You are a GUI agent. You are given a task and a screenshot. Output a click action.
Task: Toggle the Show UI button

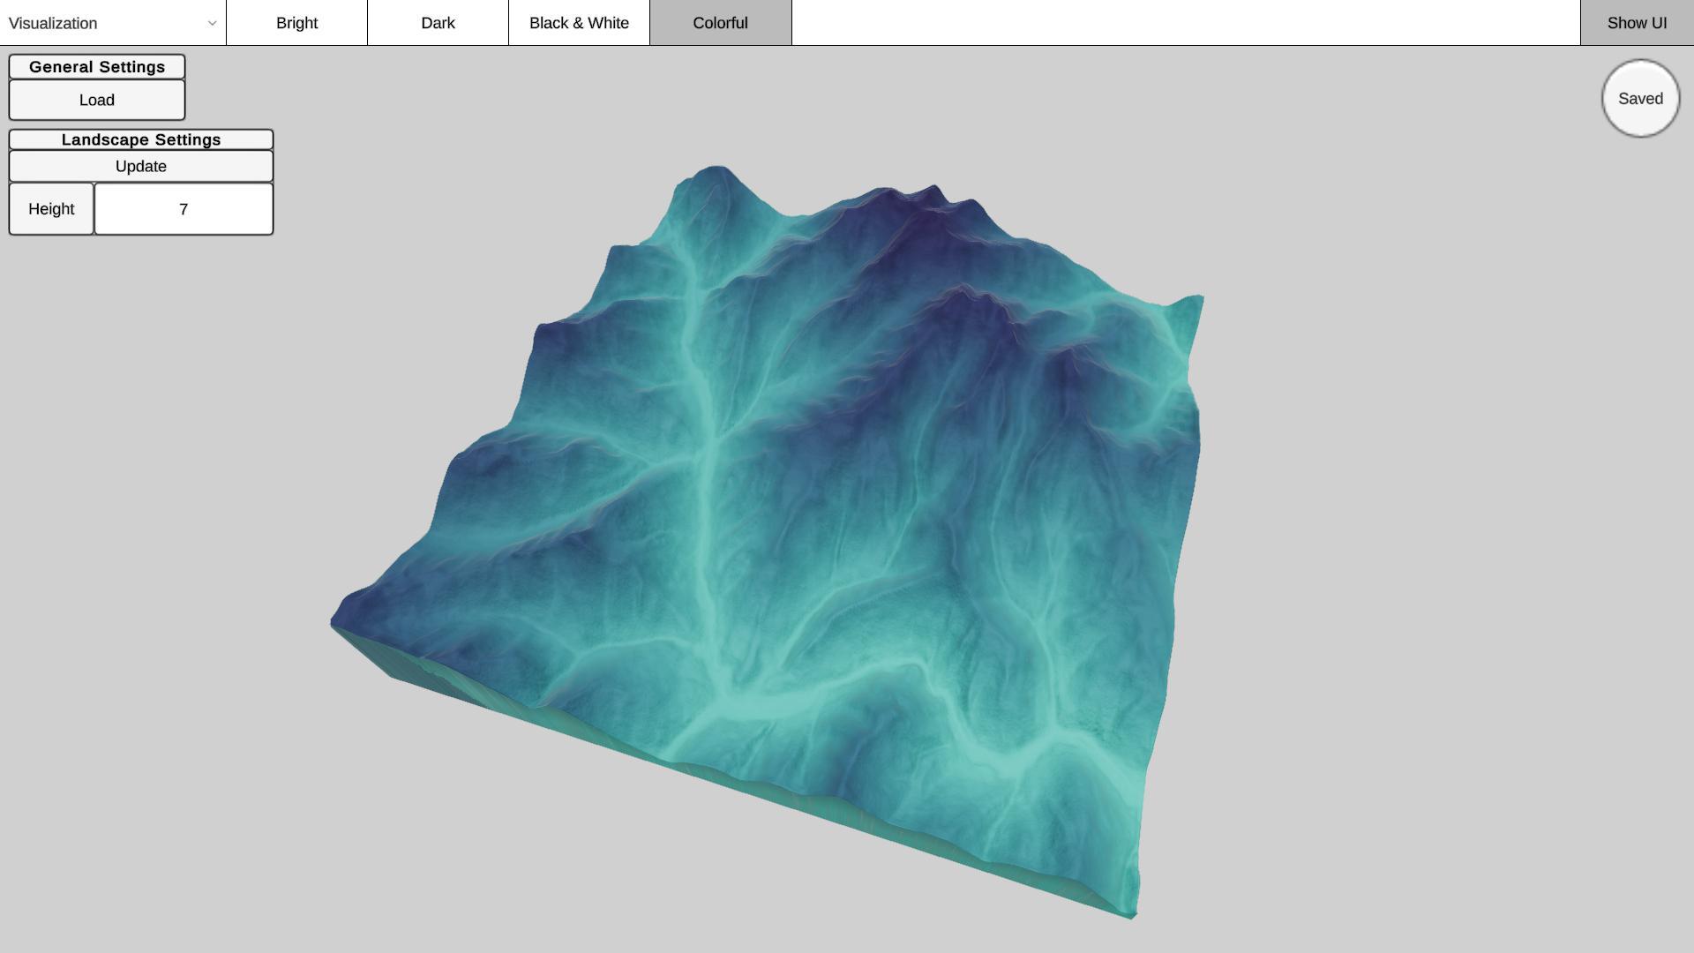(x=1637, y=23)
